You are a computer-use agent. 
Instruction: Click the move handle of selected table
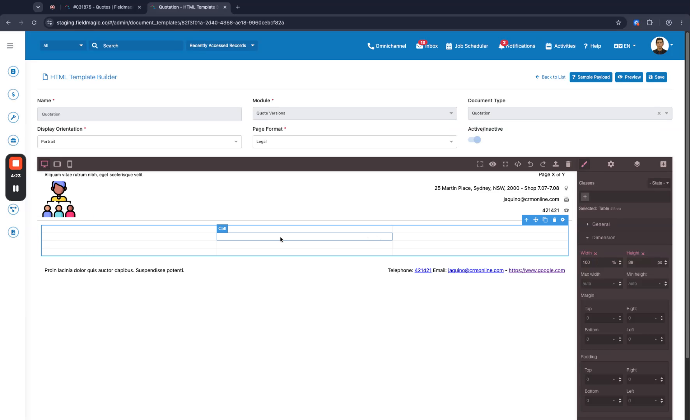[x=536, y=220]
